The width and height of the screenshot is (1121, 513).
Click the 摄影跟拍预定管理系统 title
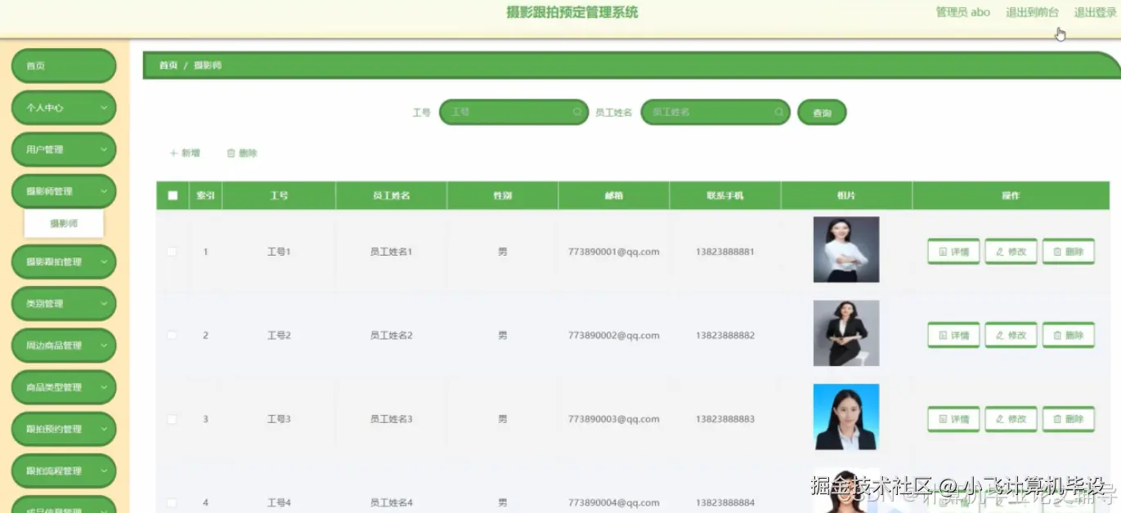(x=572, y=12)
